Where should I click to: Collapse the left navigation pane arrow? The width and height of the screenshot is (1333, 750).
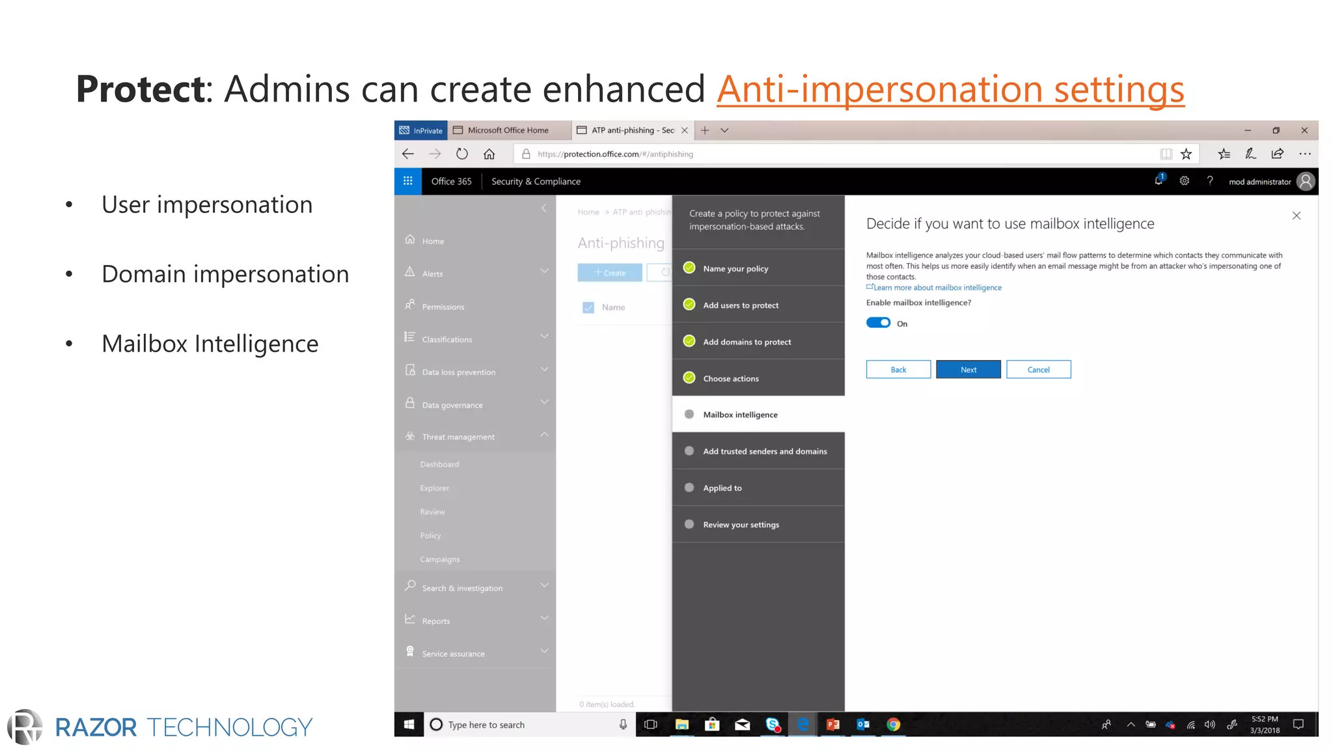(544, 208)
